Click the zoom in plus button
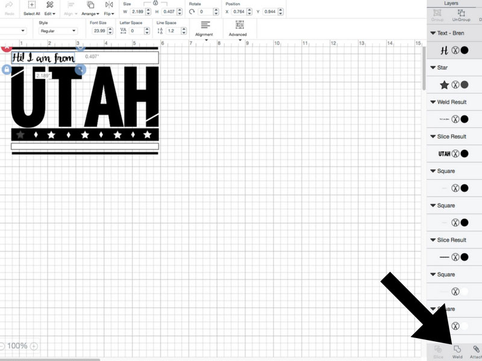Viewport: 482px width, 361px height. [34, 347]
